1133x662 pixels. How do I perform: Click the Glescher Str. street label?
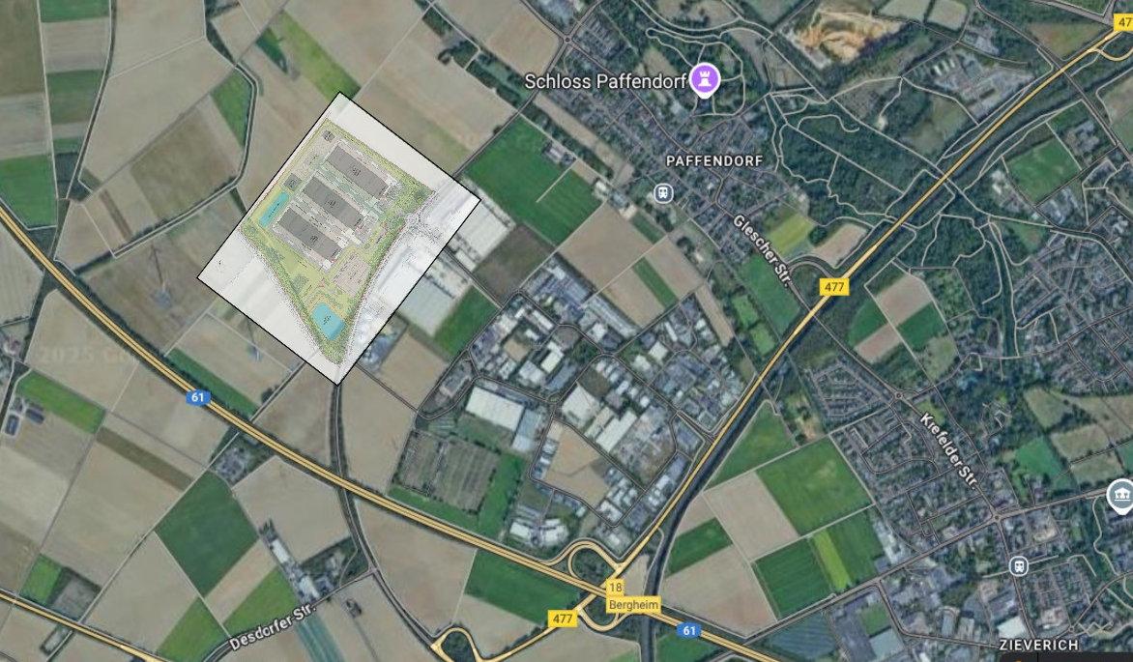765,247
